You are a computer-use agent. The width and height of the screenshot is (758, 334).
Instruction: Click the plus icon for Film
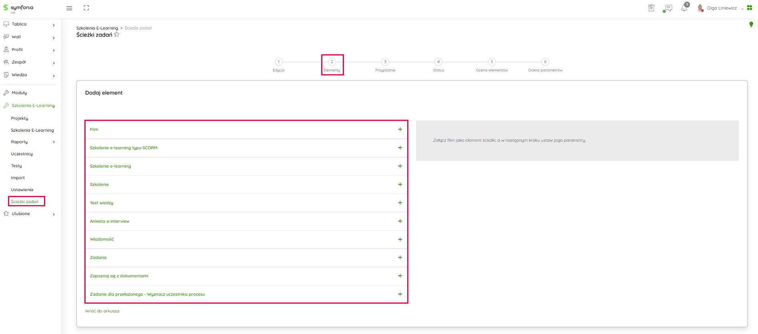(x=400, y=129)
